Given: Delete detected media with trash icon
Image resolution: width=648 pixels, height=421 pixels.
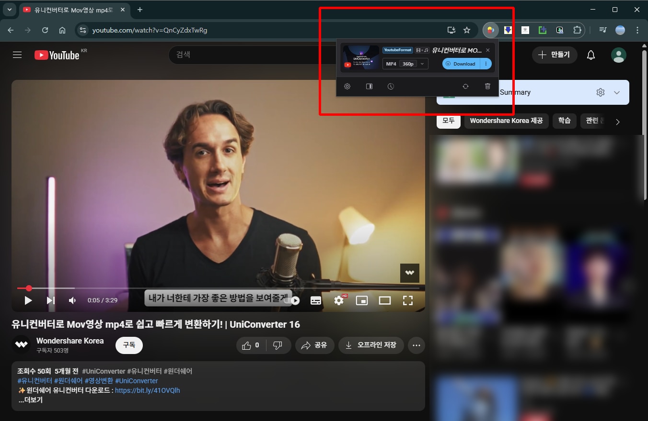Looking at the screenshot, I should 487,87.
